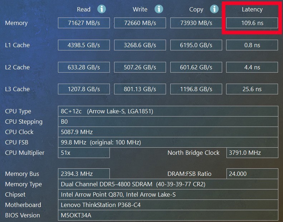Click the info icon next to Write
283x222 pixels.
click(158, 9)
